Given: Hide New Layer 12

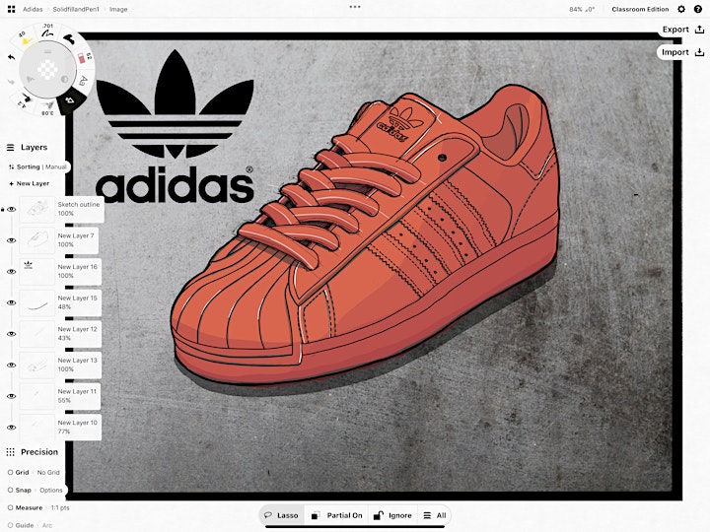Looking at the screenshot, I should tap(12, 334).
